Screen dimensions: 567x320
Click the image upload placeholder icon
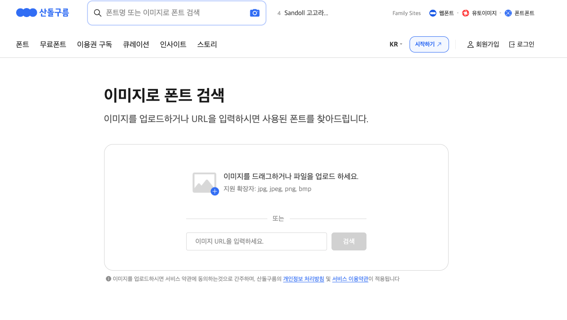pos(205,184)
